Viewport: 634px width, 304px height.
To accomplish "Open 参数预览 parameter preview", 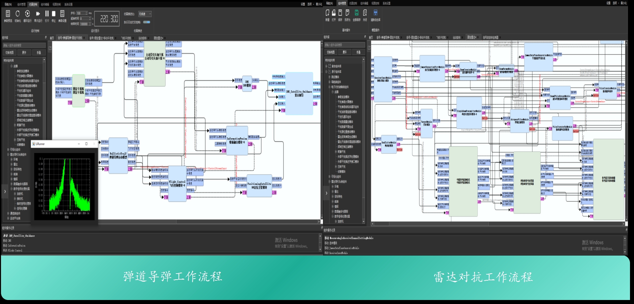I will pos(8,14).
